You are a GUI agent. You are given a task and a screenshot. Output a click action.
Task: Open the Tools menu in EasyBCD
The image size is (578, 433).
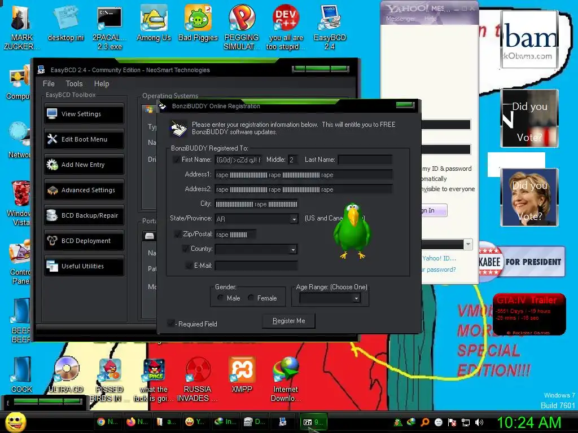coord(74,83)
